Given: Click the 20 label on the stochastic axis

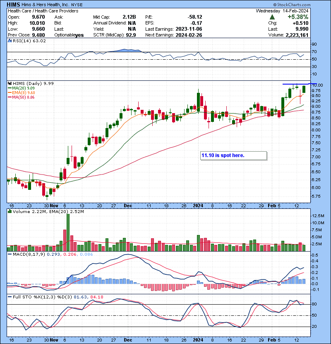Looking at the screenshot, I should pyautogui.click(x=314, y=327).
